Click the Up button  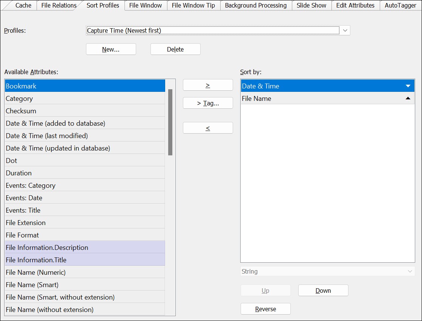coord(265,291)
